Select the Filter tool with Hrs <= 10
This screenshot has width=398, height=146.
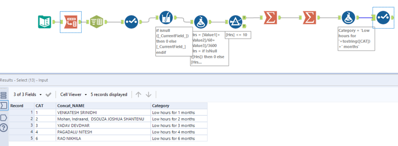tap(235, 22)
